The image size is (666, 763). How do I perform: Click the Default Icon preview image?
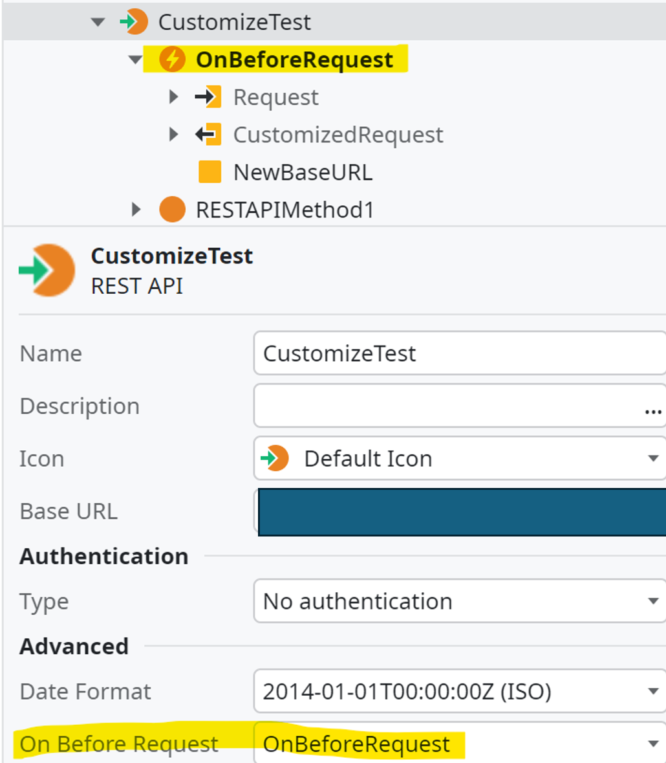(x=275, y=458)
